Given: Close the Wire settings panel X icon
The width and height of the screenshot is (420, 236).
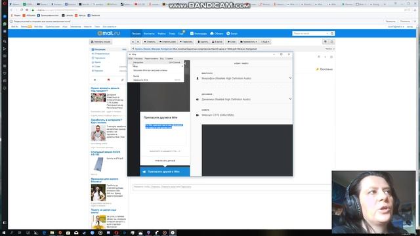Looking at the screenshot, I should point(185,63).
